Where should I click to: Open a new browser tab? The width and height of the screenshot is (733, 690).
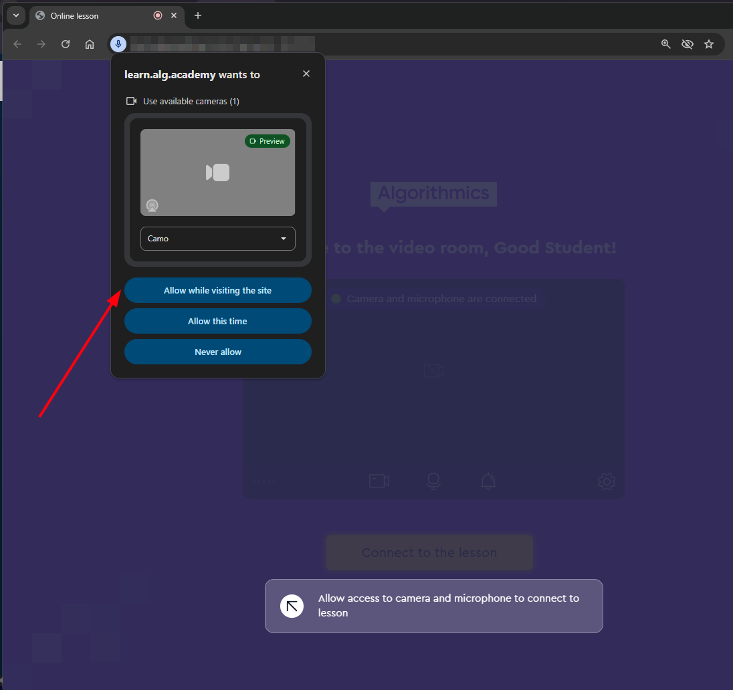198,15
